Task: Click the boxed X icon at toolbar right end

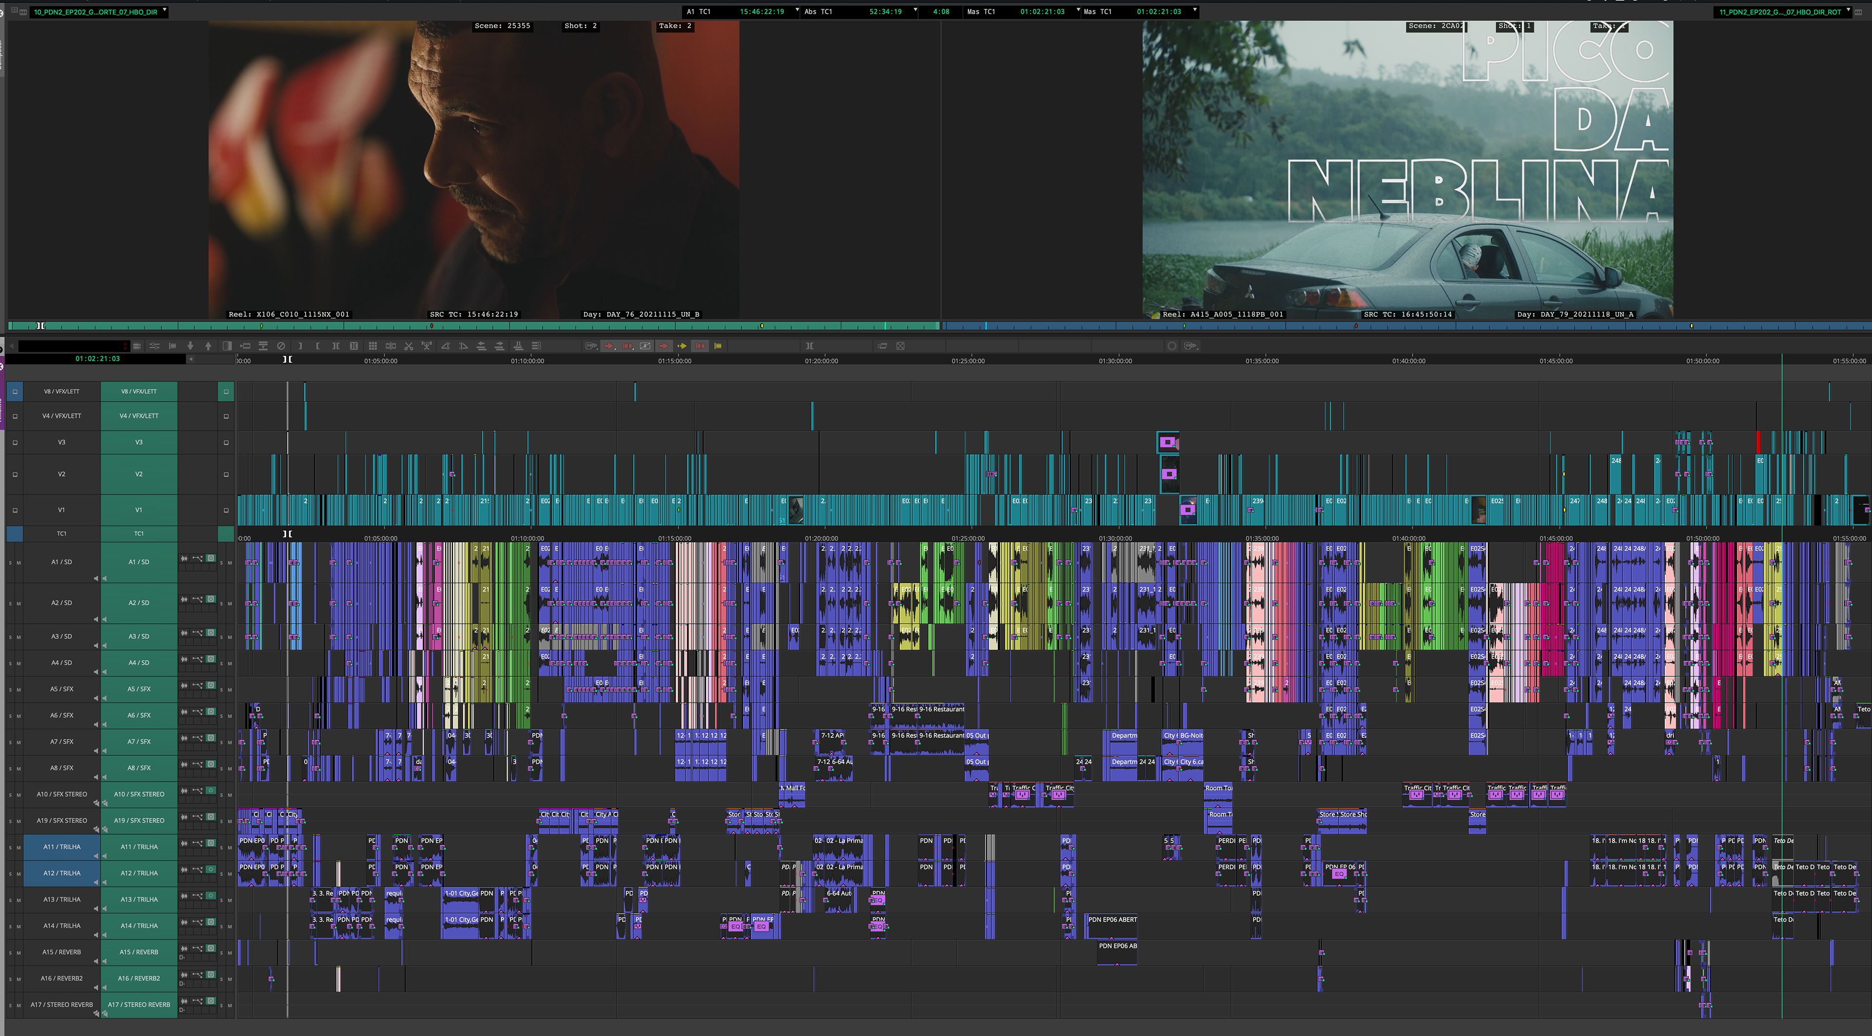Action: click(900, 346)
